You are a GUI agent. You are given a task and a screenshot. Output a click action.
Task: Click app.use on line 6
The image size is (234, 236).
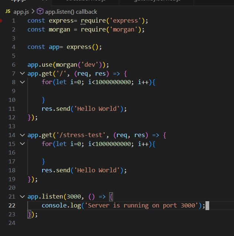40,65
